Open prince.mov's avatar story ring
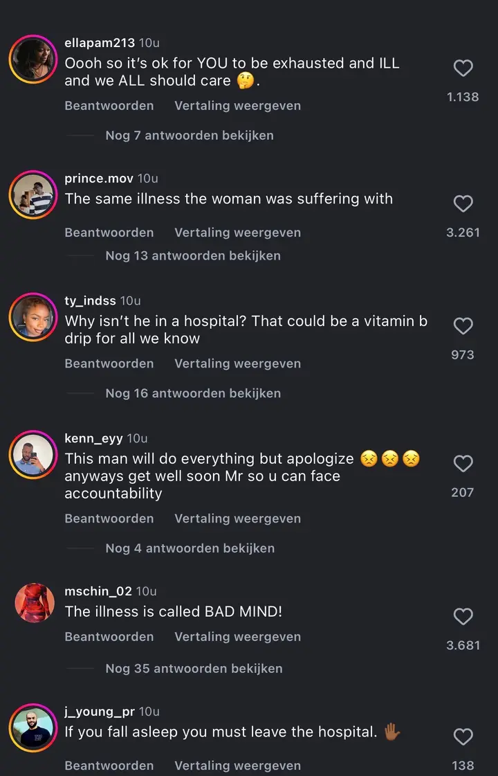This screenshot has height=776, width=498. (33, 195)
